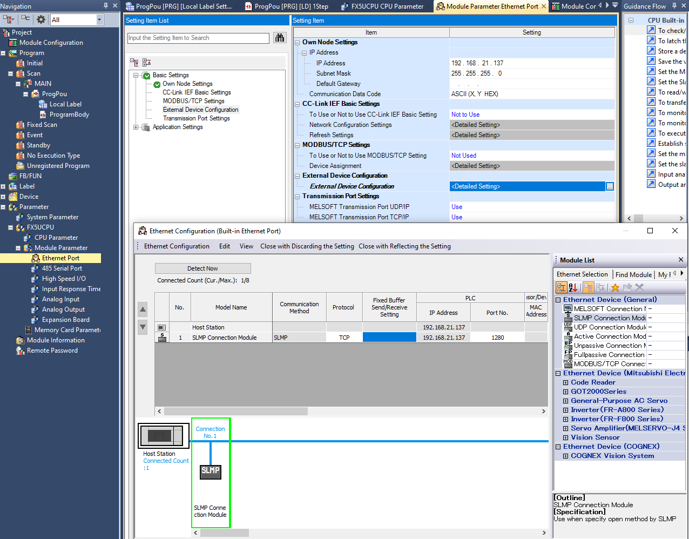Collapse the MAIN node in Navigation
Viewport: 689px width, 539px height.
coord(18,84)
